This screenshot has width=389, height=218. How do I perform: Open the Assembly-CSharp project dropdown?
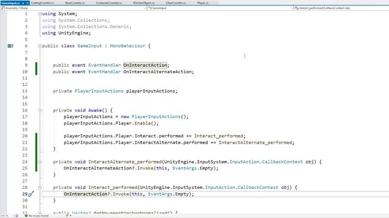pyautogui.click(x=74, y=8)
